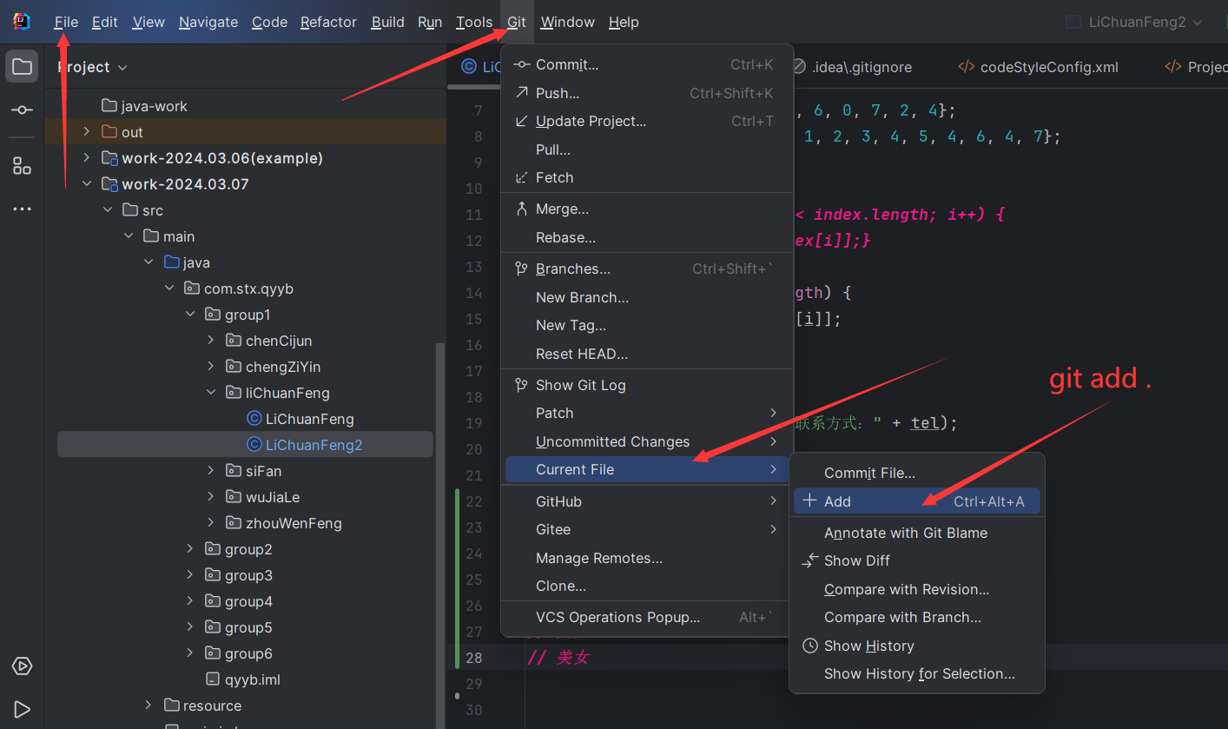The image size is (1228, 729).
Task: Expand the out folder chevron
Action: pyautogui.click(x=86, y=132)
